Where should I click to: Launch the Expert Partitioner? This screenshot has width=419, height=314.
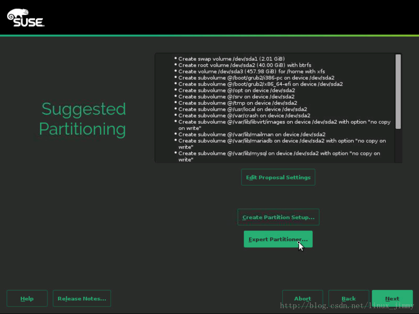pos(278,239)
